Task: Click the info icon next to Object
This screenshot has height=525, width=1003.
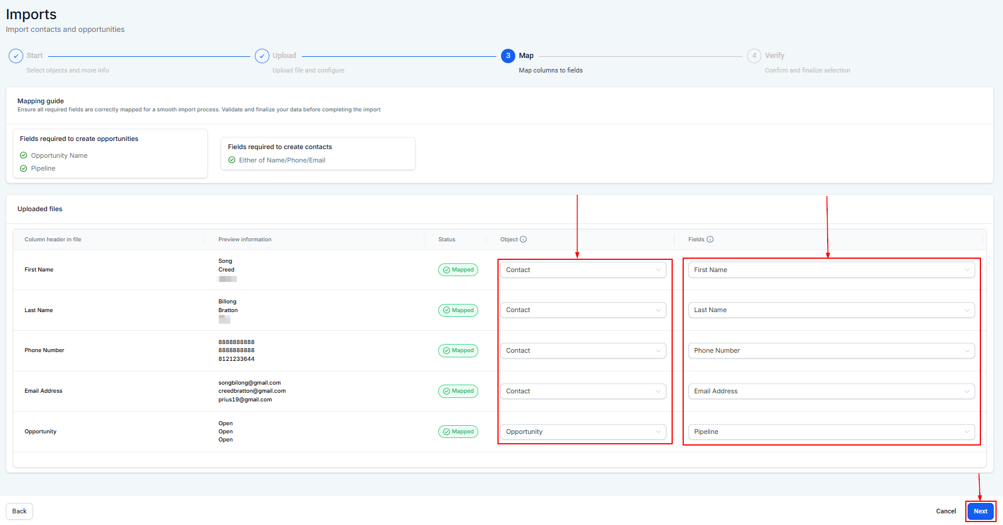Action: tap(523, 240)
